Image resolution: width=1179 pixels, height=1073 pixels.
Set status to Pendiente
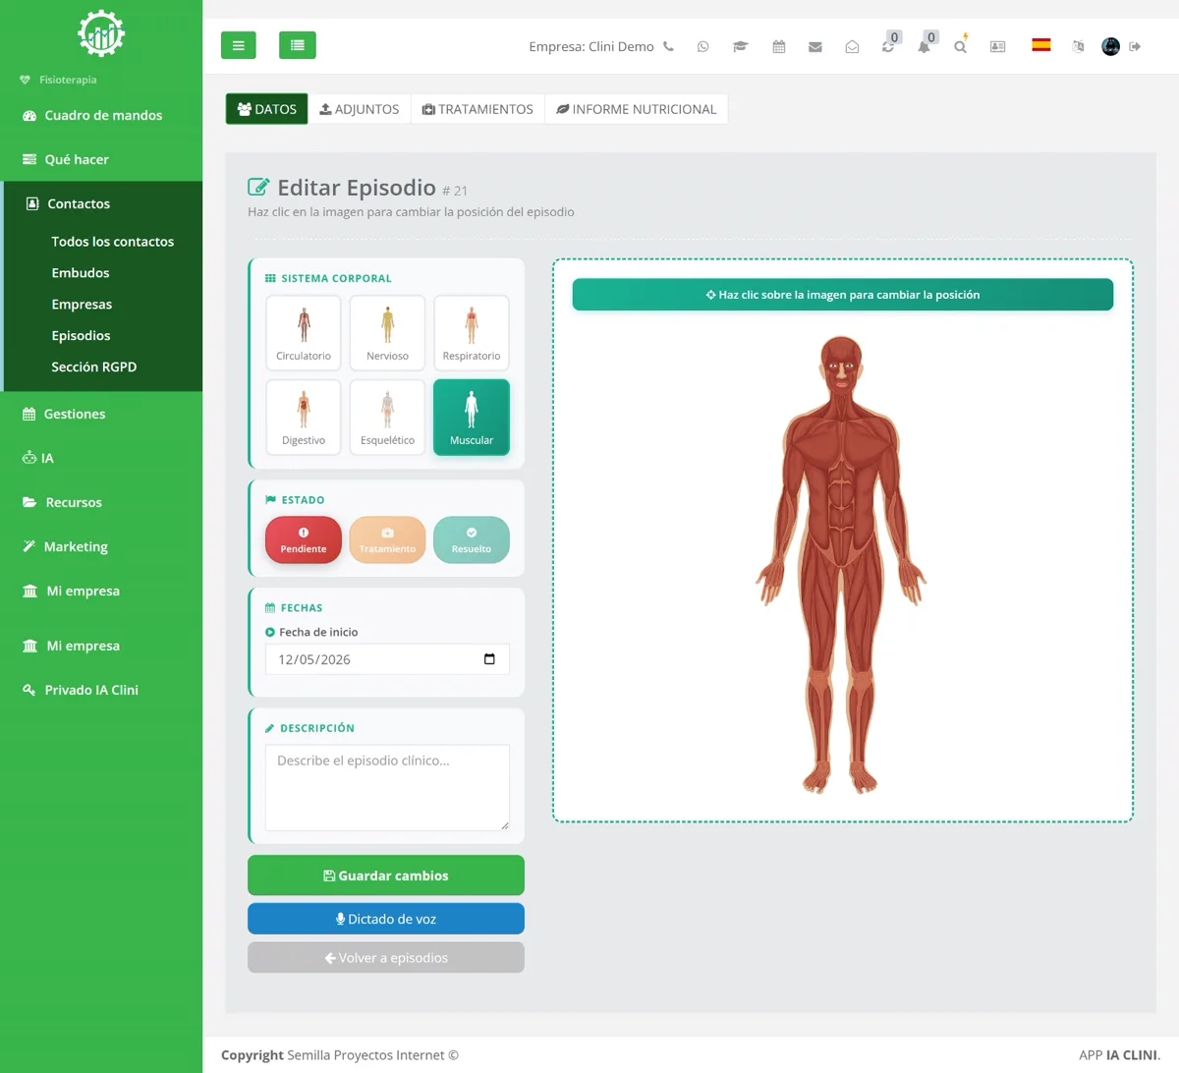point(304,539)
